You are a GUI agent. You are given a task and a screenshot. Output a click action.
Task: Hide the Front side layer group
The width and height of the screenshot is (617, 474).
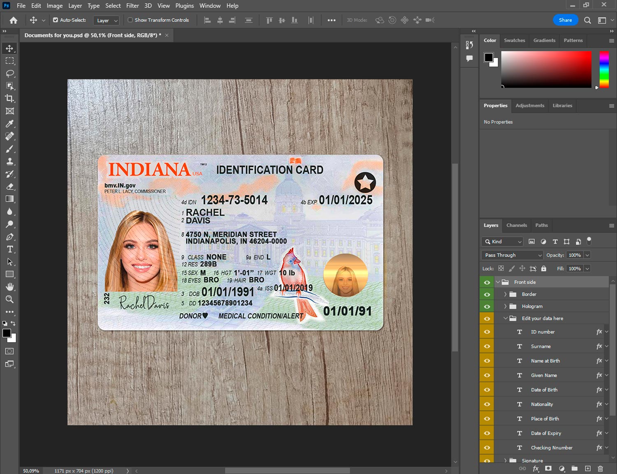pyautogui.click(x=487, y=282)
